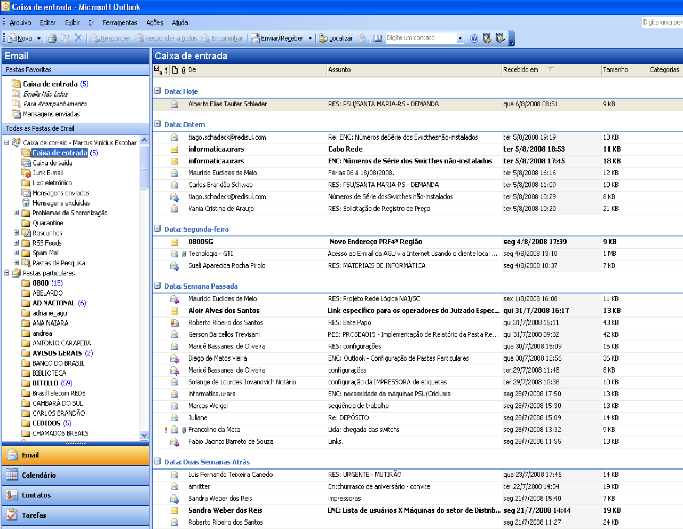
Task: Click attachment icon of Tecnologia - GTI message
Action: [x=184, y=254]
